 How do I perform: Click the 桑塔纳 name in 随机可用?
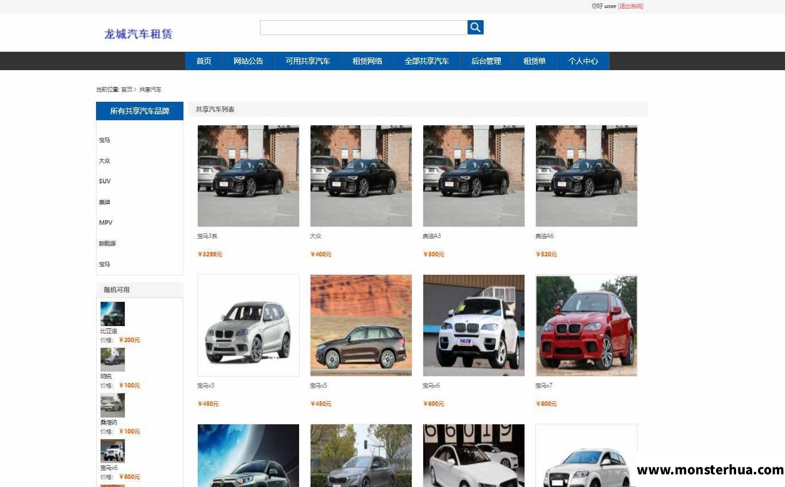(x=109, y=423)
